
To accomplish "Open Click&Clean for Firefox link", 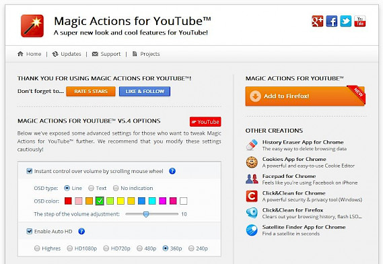I will [293, 210].
